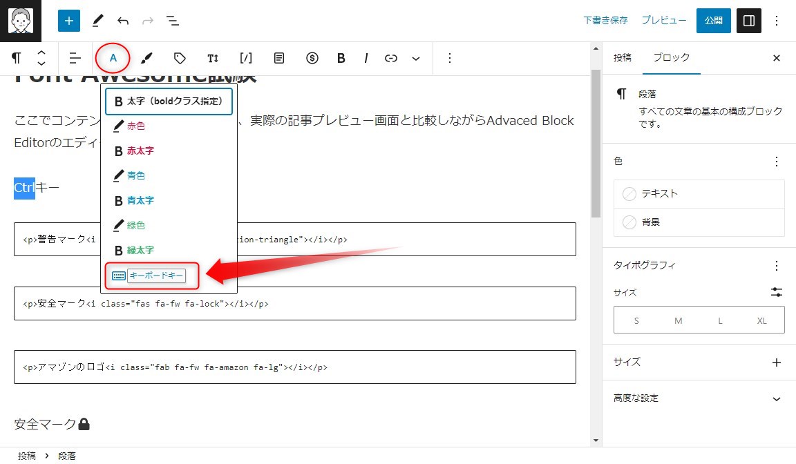Expand the サイズ panel with plus
The height and width of the screenshot is (464, 796).
click(776, 362)
